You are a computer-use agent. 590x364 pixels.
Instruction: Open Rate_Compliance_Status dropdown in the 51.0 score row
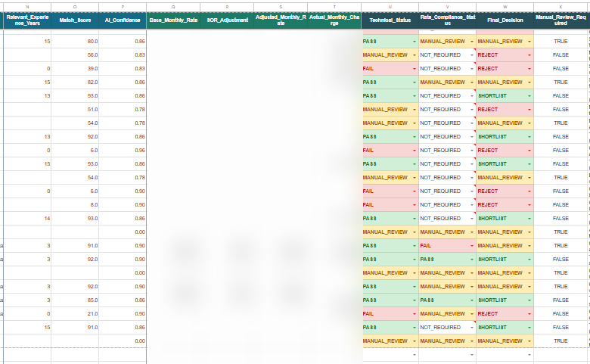pos(472,110)
